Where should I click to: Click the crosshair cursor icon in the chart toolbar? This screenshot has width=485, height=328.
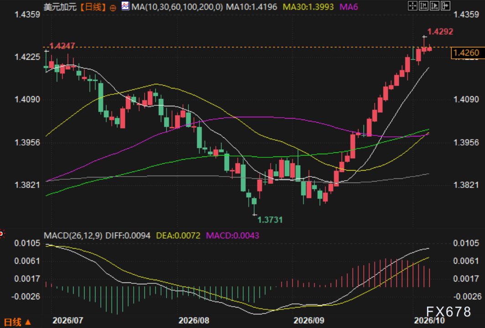coord(412,5)
